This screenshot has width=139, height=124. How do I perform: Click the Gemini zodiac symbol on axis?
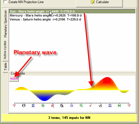(33, 106)
